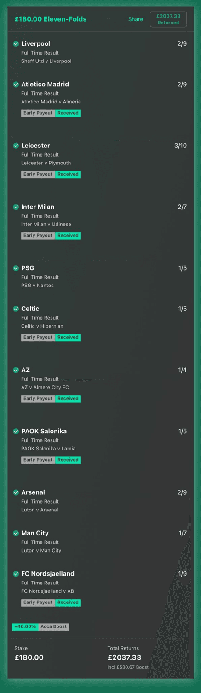Tap the Share link
This screenshot has width=201, height=693.
pos(136,19)
